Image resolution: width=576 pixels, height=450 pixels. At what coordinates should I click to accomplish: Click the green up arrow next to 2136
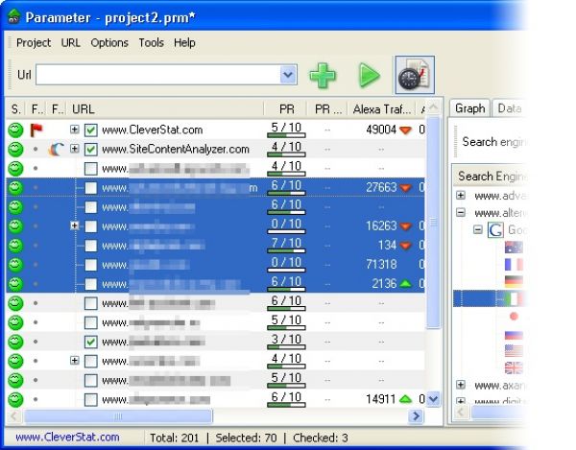[x=405, y=283]
